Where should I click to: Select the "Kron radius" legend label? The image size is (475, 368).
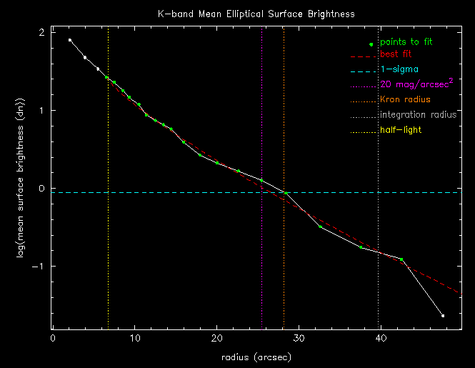[405, 99]
